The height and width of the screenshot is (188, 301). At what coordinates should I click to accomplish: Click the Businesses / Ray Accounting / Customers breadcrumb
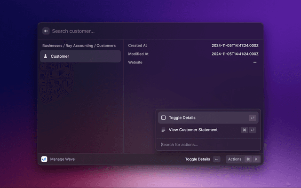pyautogui.click(x=79, y=46)
